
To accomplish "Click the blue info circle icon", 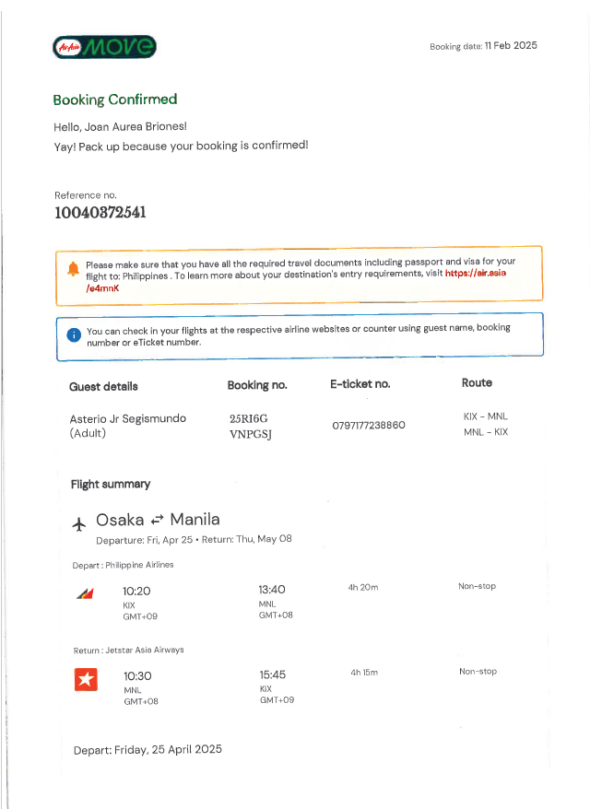I will point(74,334).
